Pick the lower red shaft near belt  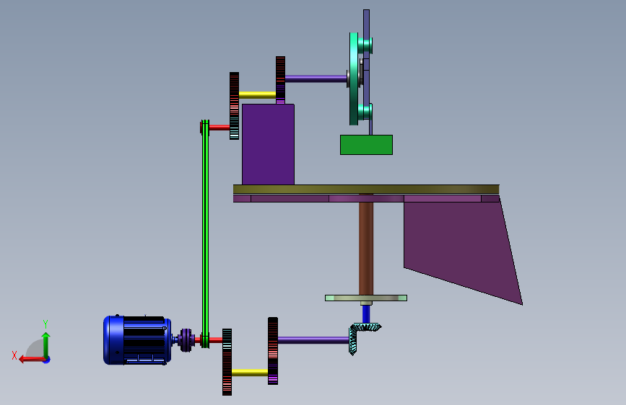click(x=216, y=340)
